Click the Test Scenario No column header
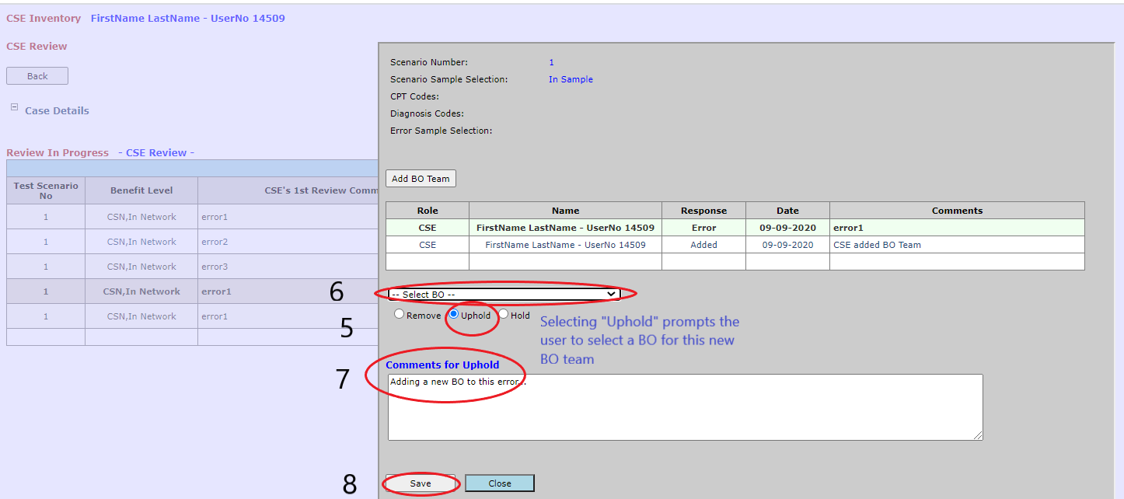The width and height of the screenshot is (1124, 499). 46,190
